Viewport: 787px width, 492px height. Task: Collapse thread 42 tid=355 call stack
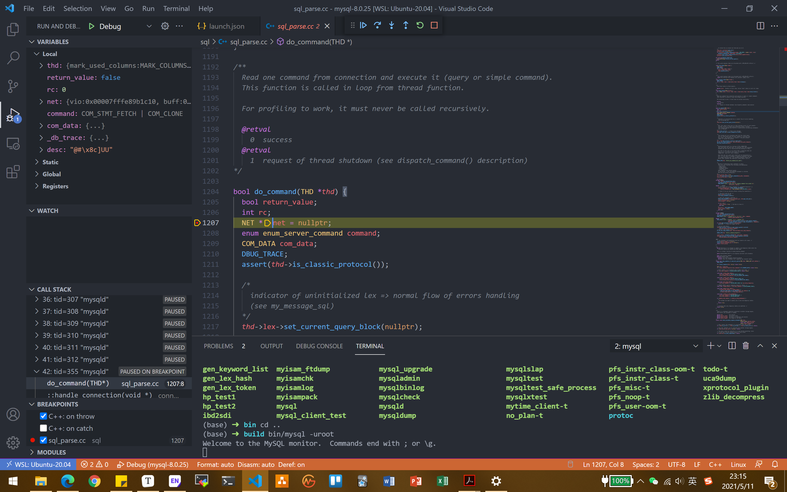coord(37,371)
